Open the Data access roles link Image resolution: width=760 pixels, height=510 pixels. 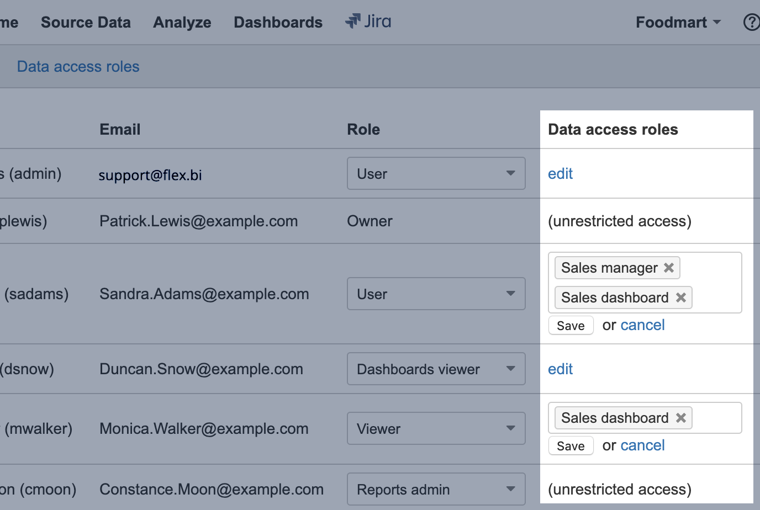point(78,66)
